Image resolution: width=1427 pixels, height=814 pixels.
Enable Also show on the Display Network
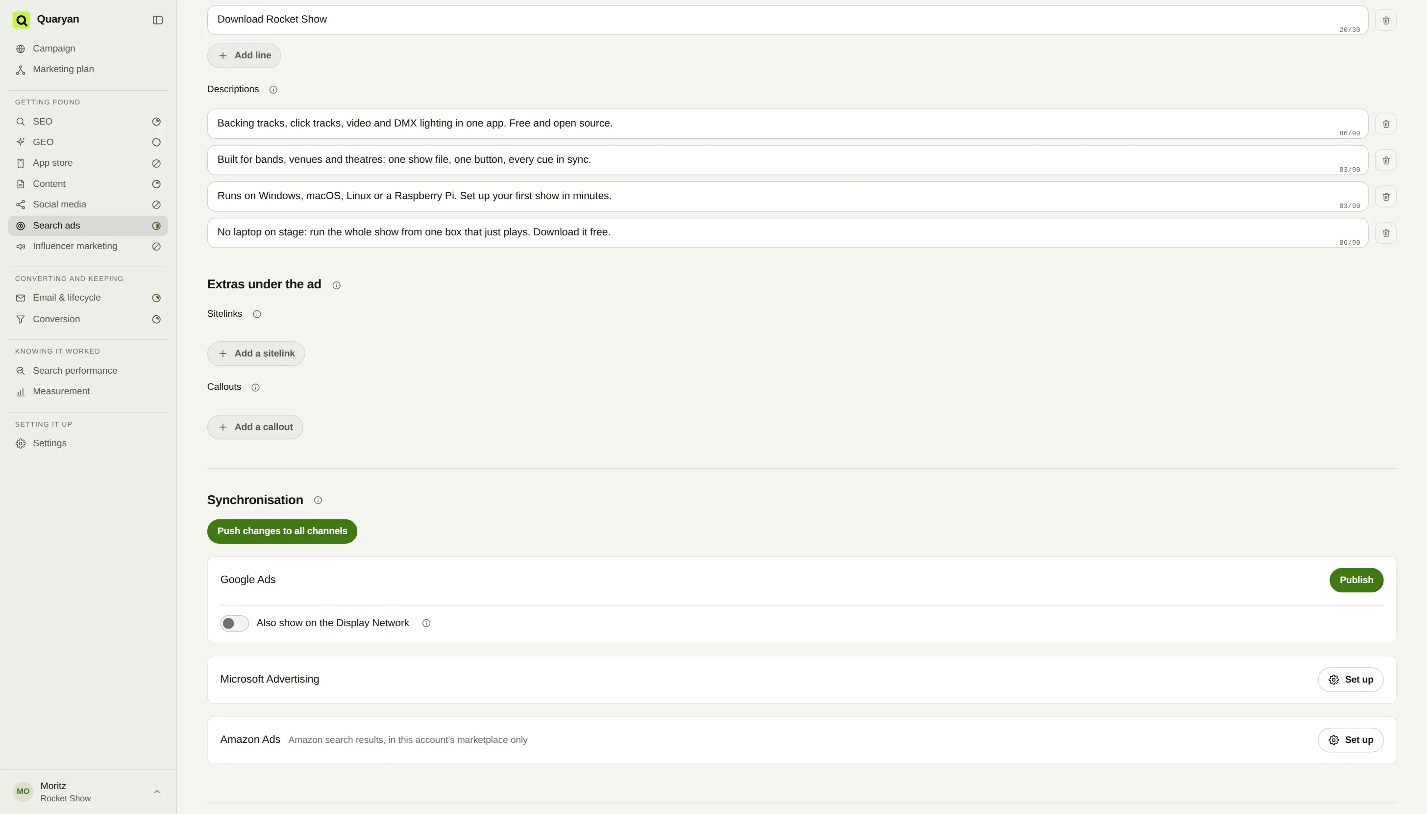click(x=234, y=623)
